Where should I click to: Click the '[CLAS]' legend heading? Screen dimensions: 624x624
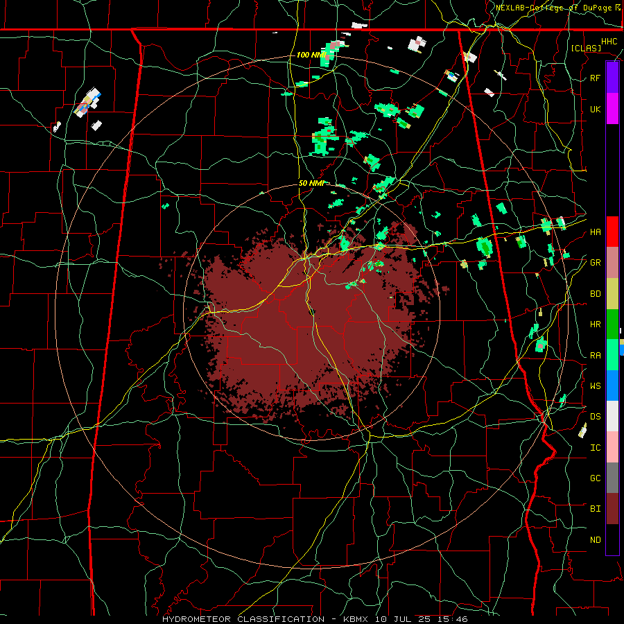[x=586, y=48]
